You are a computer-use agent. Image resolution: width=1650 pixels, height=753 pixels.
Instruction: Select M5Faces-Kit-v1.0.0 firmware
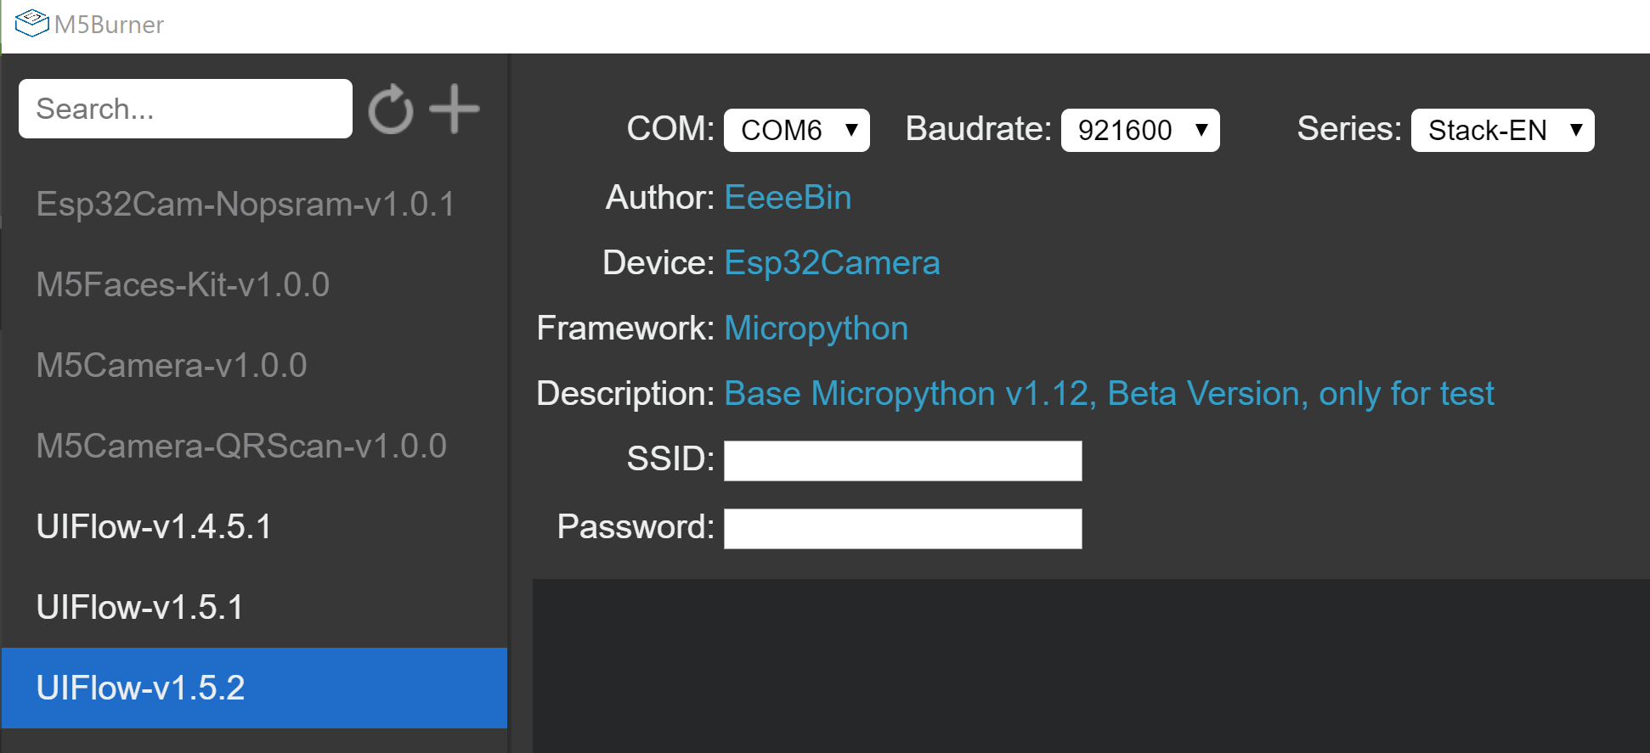tap(254, 284)
